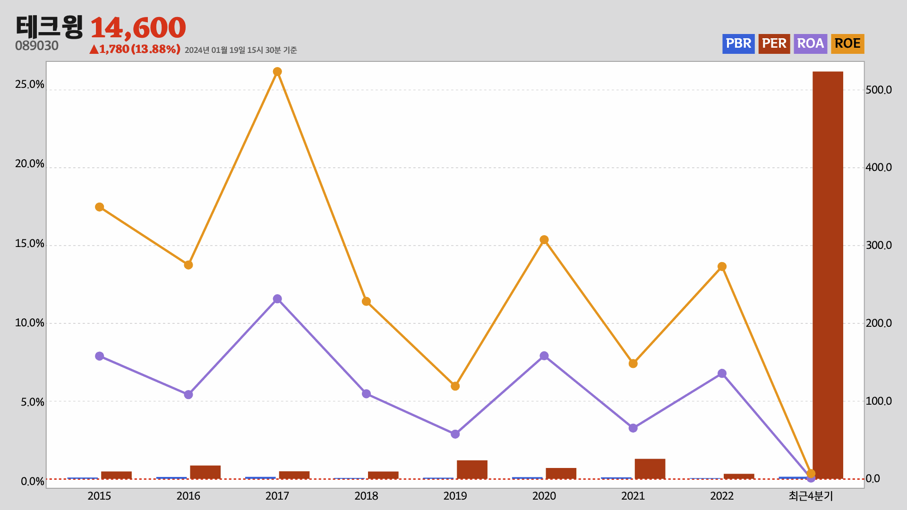Click the 2018 x-axis label

tap(366, 496)
